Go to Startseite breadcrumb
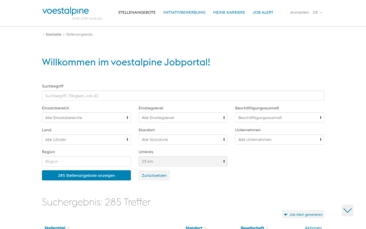The image size is (366, 229). click(53, 34)
